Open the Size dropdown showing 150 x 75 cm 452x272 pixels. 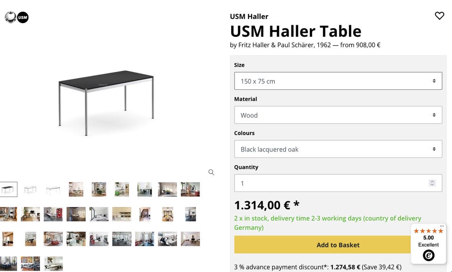(x=338, y=81)
